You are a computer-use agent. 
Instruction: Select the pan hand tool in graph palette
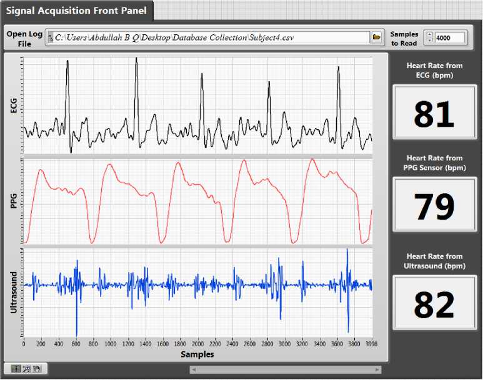[37, 369]
